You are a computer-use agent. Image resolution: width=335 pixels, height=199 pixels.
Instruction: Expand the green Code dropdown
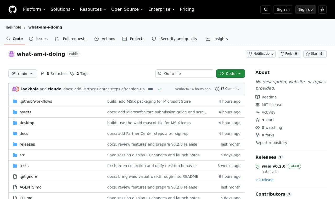point(231,74)
